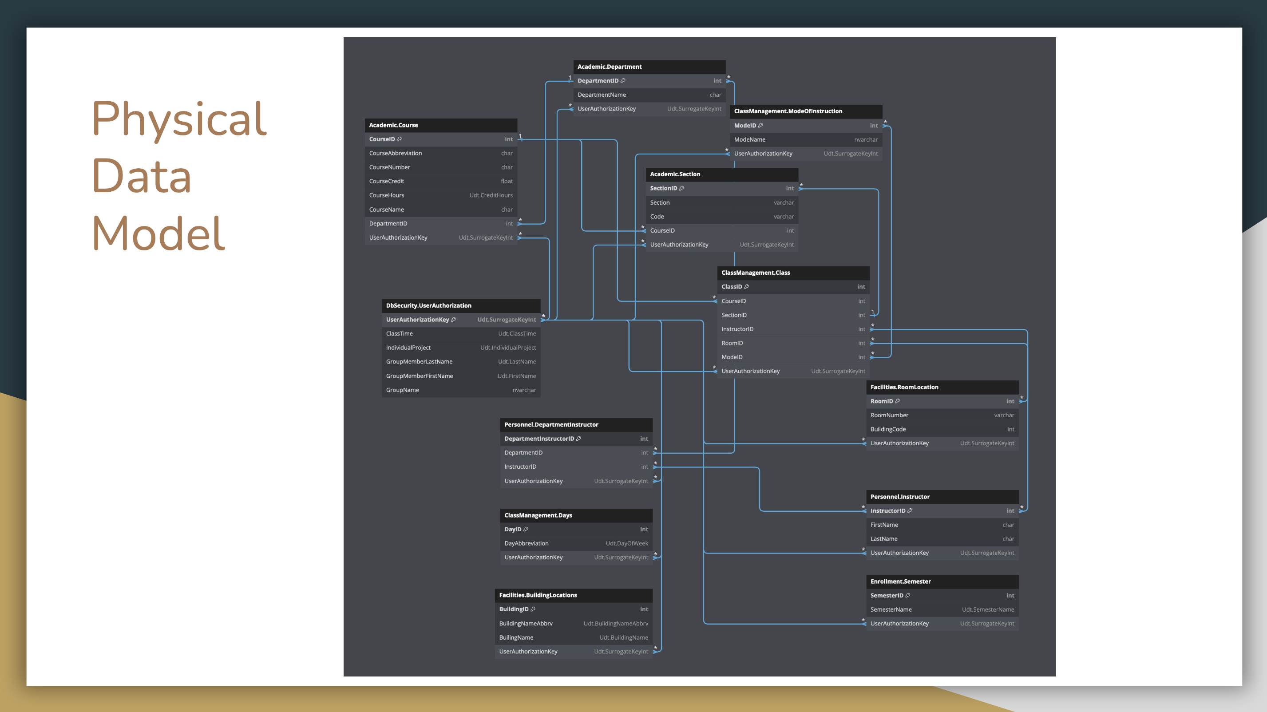
Task: Click the SectionID primary key icon
Action: (681, 188)
